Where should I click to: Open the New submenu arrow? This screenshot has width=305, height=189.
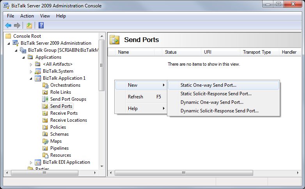(x=164, y=85)
